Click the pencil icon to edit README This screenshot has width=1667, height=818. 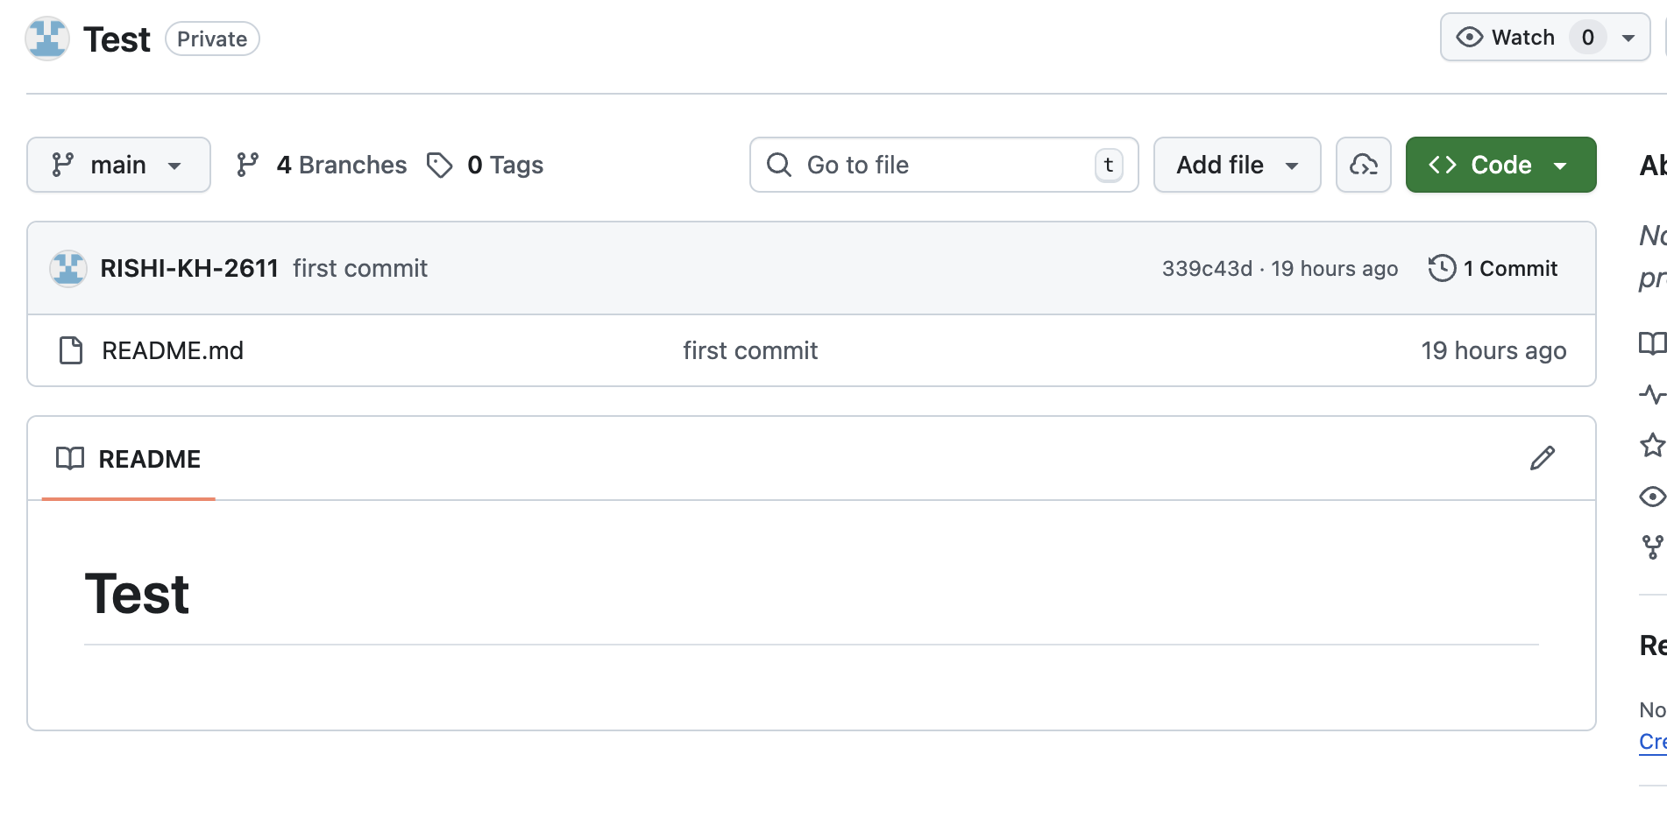[1542, 458]
